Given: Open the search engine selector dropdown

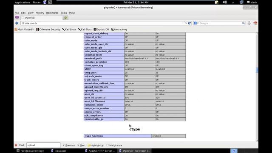Looking at the screenshot, I should [196, 23].
